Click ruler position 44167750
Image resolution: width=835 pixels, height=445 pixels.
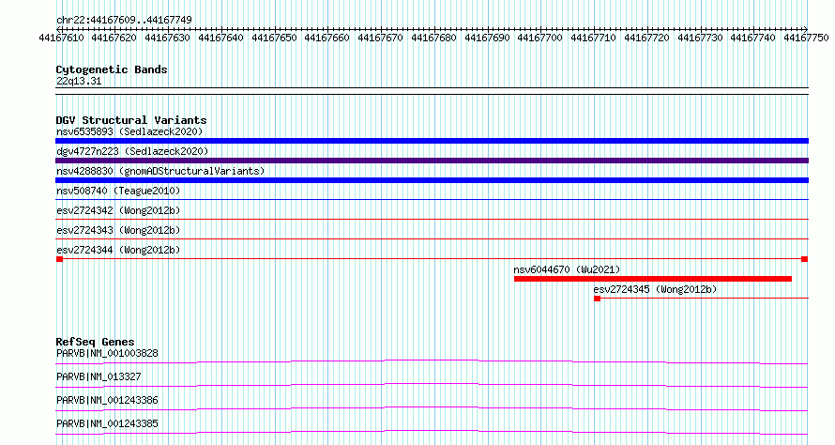806,38
